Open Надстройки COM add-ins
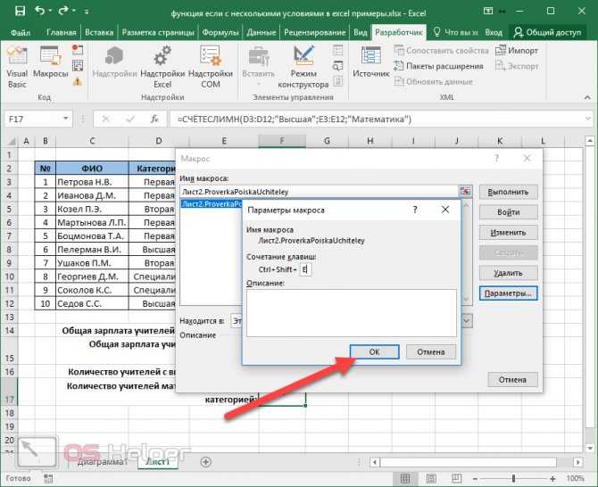Screen dimensions: 598x487 (x=211, y=68)
